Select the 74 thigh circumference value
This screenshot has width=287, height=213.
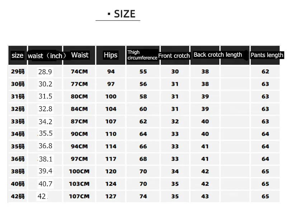(x=143, y=196)
